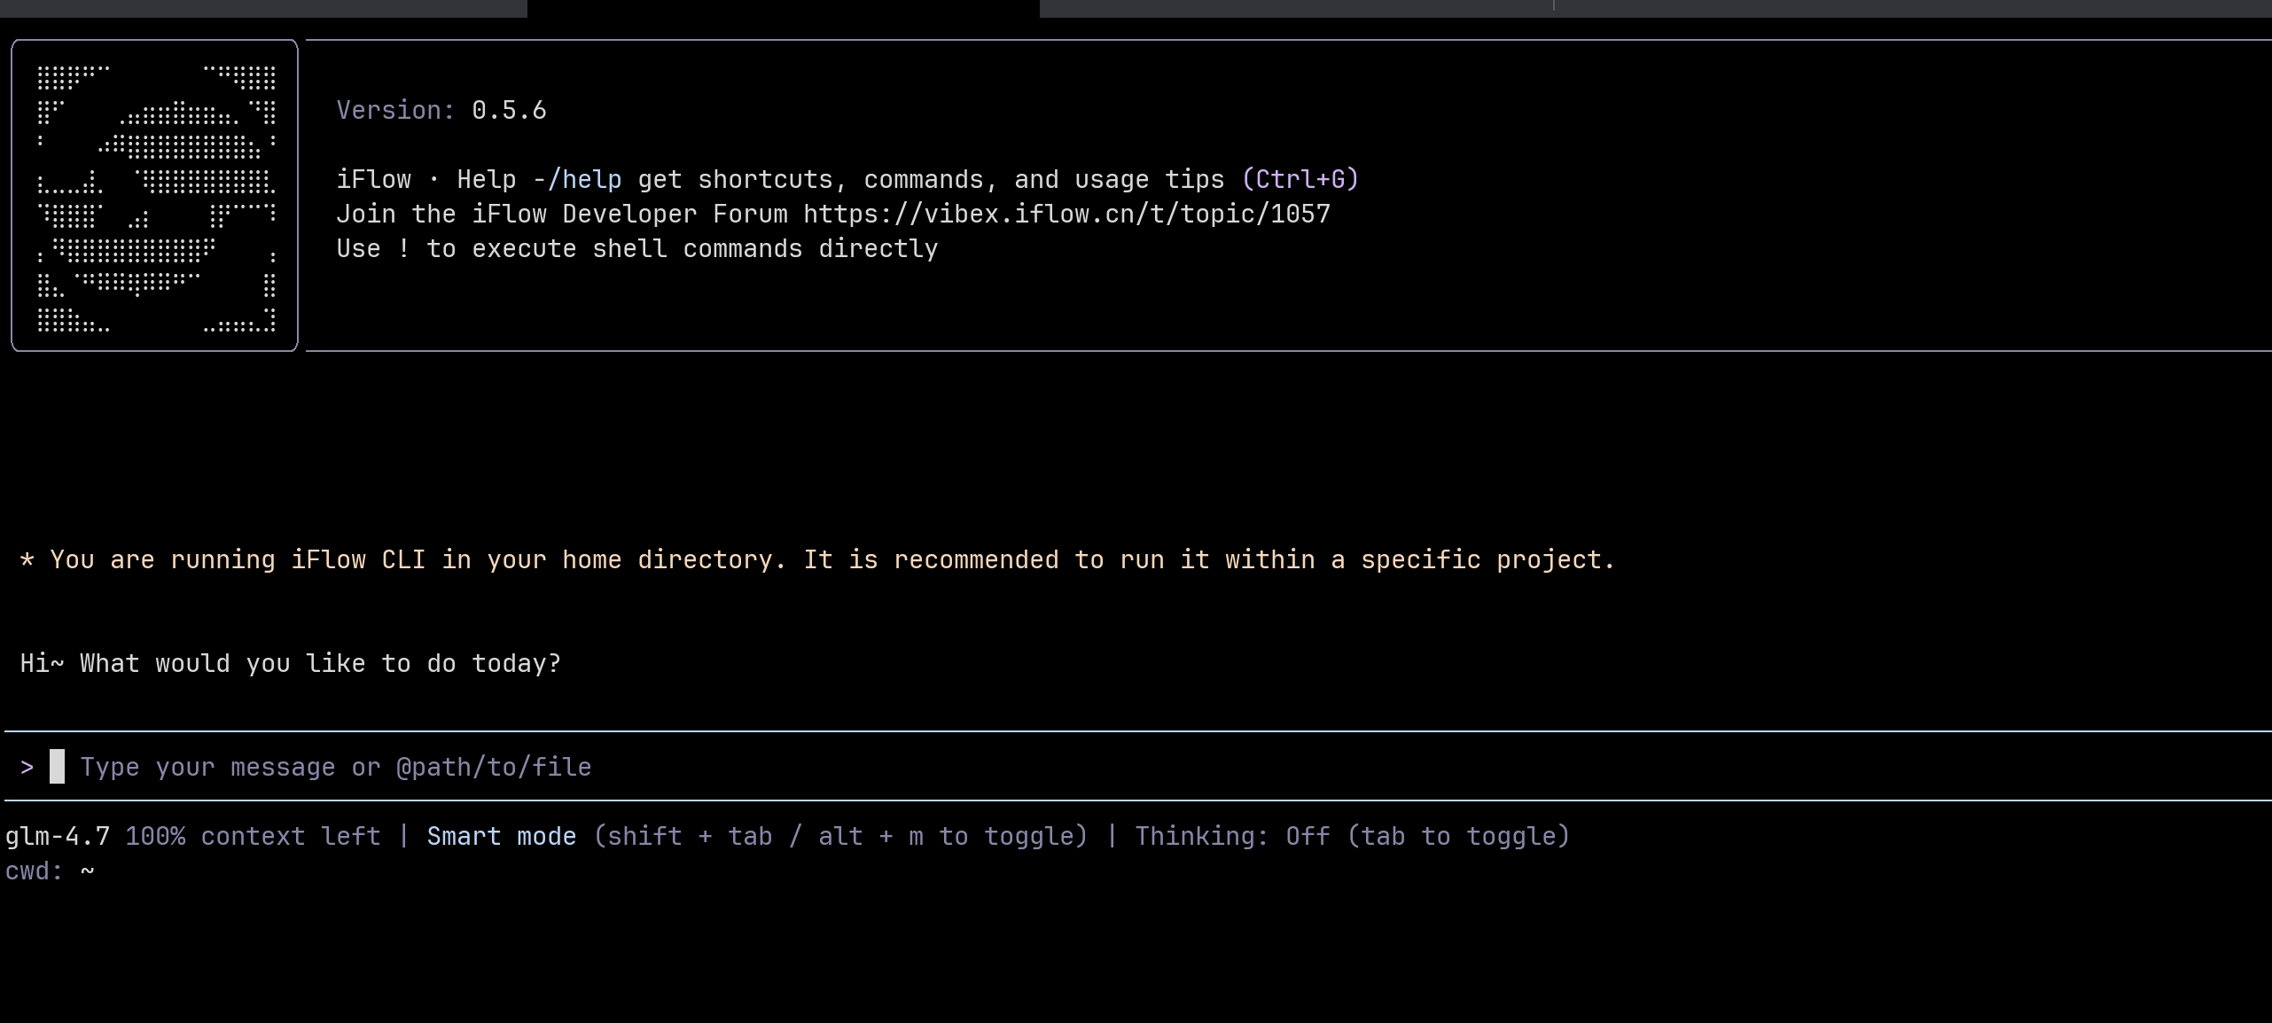Click the Version 0.5.6 text
The image size is (2272, 1023).
click(441, 111)
